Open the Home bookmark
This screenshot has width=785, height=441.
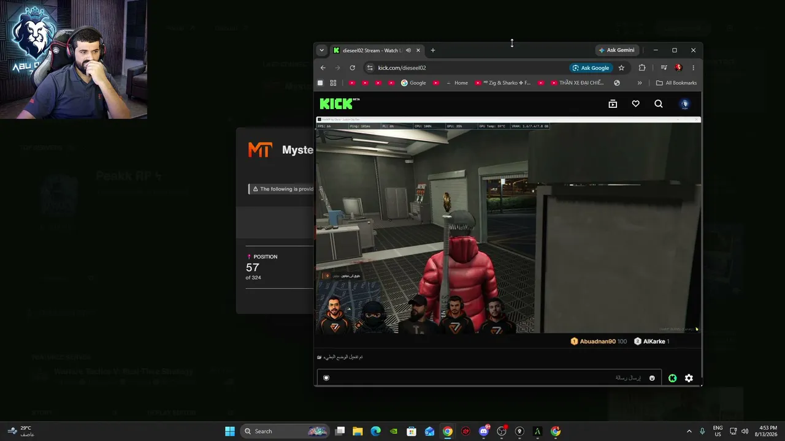point(457,83)
